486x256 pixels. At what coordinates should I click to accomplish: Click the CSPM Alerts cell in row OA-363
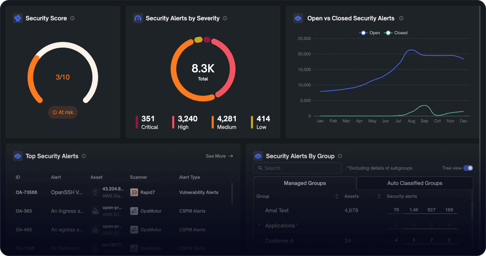[x=192, y=211]
